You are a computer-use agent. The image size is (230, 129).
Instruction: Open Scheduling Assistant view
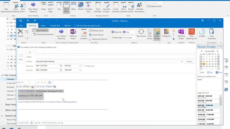[x=43, y=34]
